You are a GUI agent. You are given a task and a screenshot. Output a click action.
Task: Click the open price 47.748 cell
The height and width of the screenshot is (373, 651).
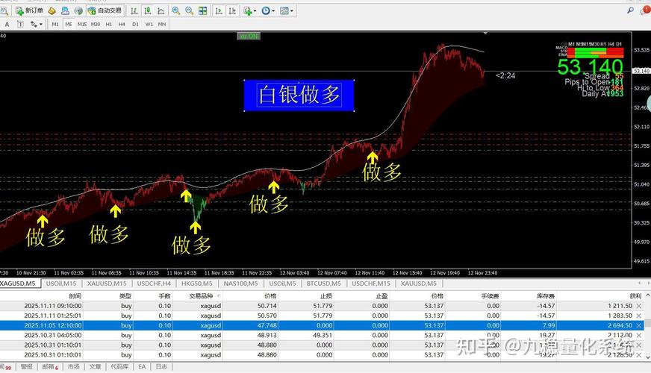coord(267,326)
